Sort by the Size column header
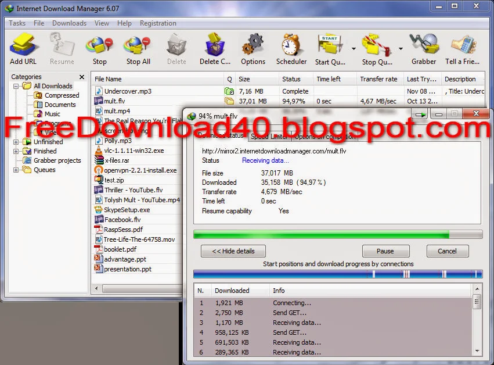 click(x=257, y=79)
